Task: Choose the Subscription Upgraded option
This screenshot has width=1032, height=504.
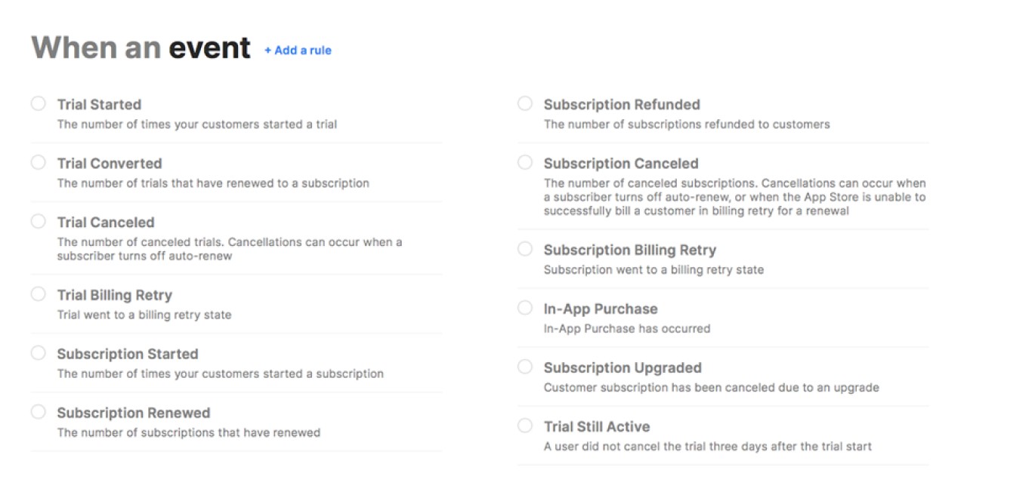Action: point(525,366)
